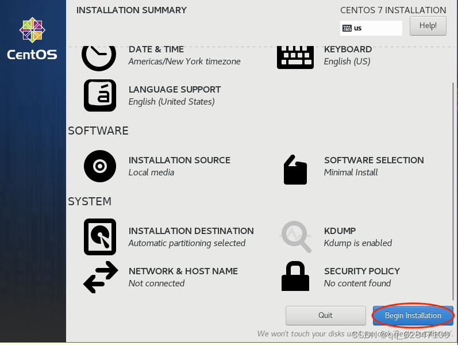Click the 'Not connected' network status text

[156, 283]
